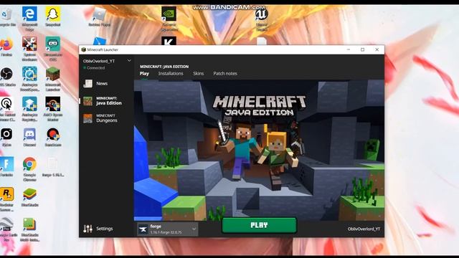Click the "Connected" status text
The image size is (459, 258).
[95, 68]
